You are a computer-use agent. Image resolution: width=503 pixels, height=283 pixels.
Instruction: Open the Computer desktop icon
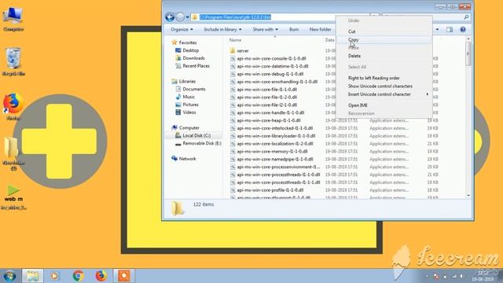pos(13,19)
